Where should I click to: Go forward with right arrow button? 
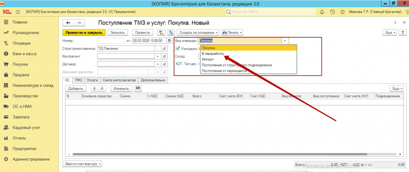79,23
